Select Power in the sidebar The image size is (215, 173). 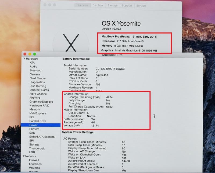34,125
